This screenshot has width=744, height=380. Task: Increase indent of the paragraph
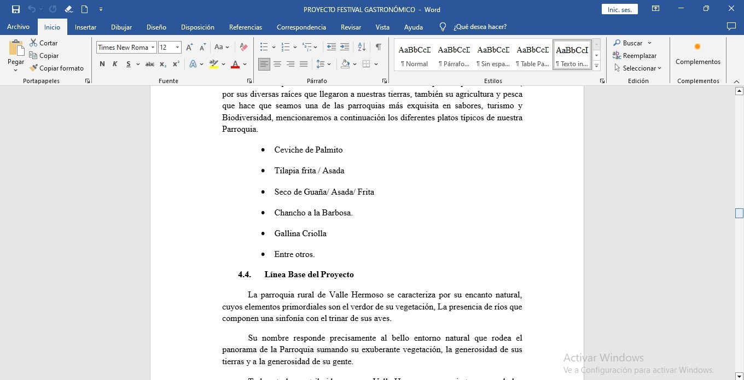[345, 47]
